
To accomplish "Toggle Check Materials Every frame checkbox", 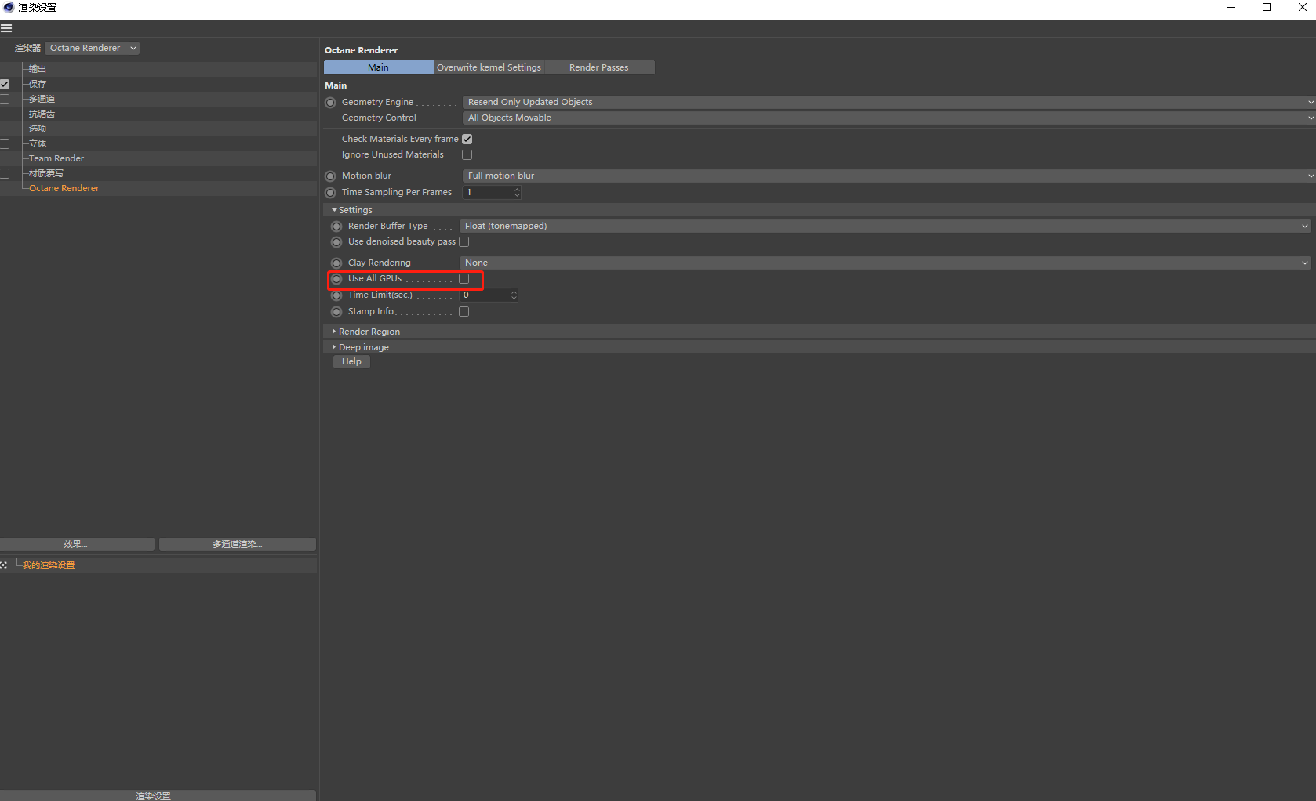I will (467, 140).
